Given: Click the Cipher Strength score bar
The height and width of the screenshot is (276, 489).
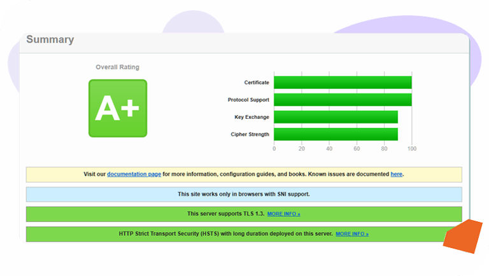Looking at the screenshot, I should click(x=336, y=134).
